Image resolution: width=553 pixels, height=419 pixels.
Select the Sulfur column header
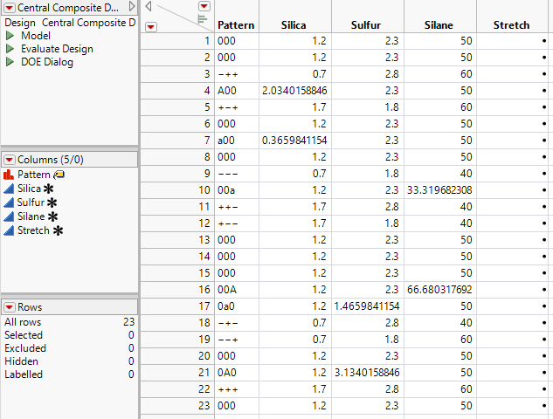pos(368,25)
